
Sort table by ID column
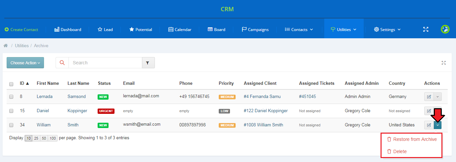click(x=24, y=83)
